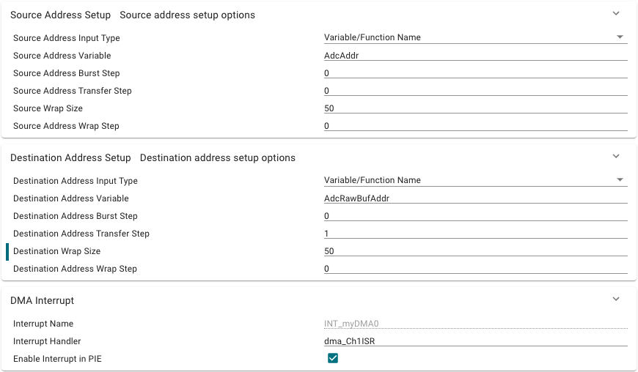The image size is (638, 372).
Task: Click the Source Address Setup heading
Action: [x=60, y=15]
